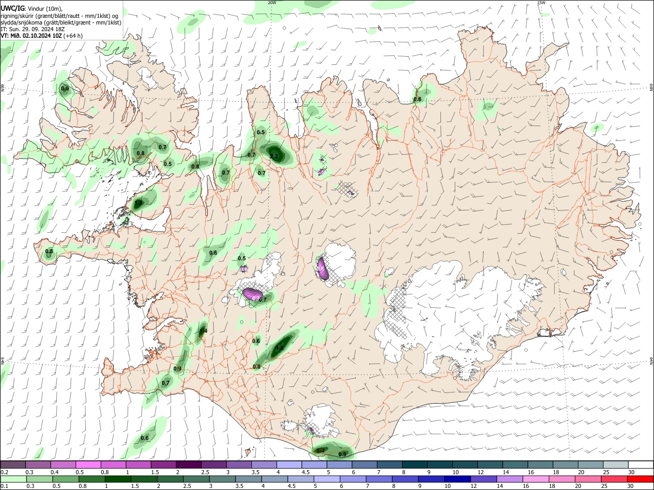Click the bold "UWC/IG" title text
This screenshot has width=654, height=490.
(x=12, y=9)
